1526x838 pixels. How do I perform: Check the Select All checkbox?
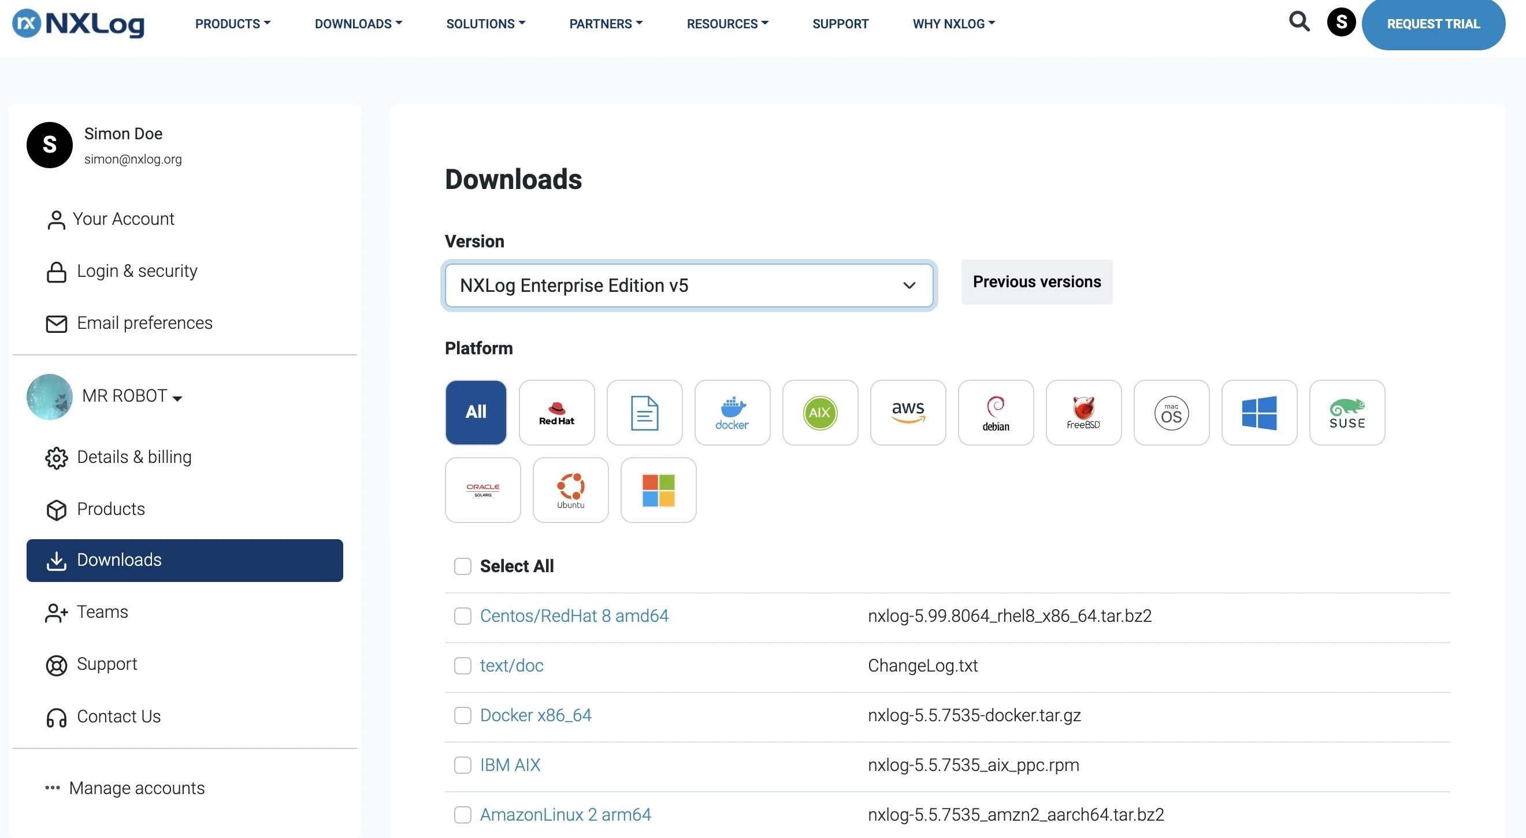pyautogui.click(x=463, y=566)
